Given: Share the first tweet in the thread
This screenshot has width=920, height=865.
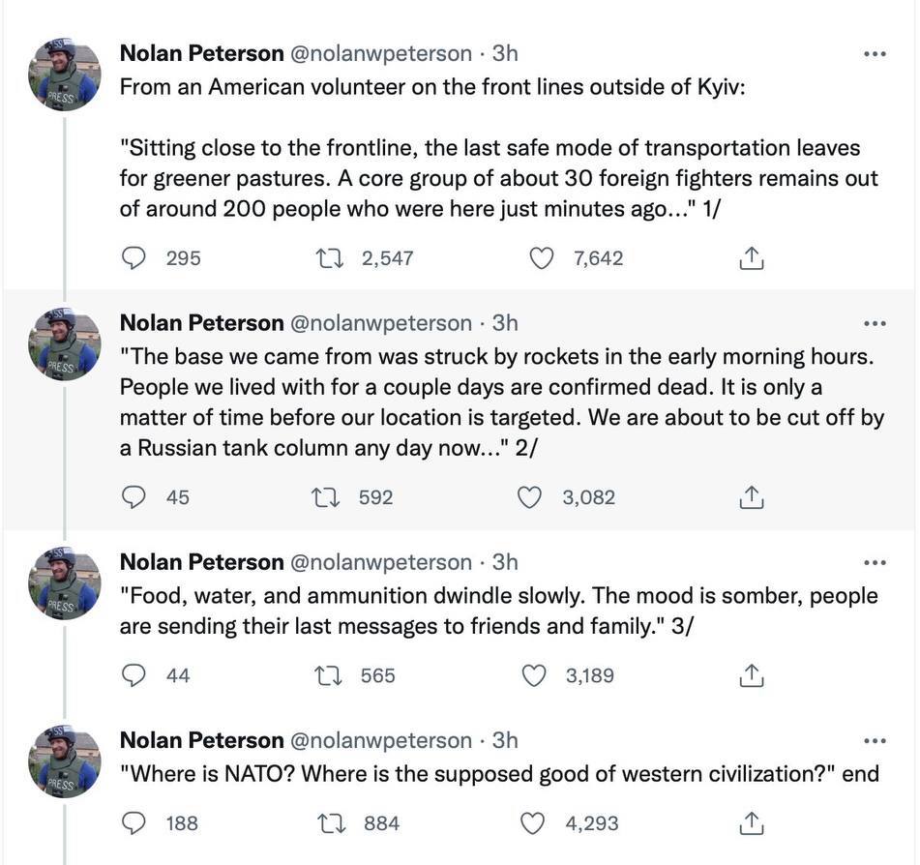Looking at the screenshot, I should 752,258.
